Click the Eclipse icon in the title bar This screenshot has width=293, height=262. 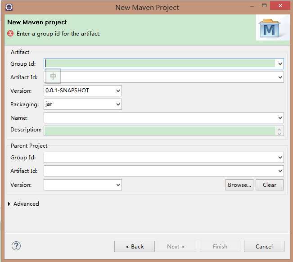[x=9, y=7]
